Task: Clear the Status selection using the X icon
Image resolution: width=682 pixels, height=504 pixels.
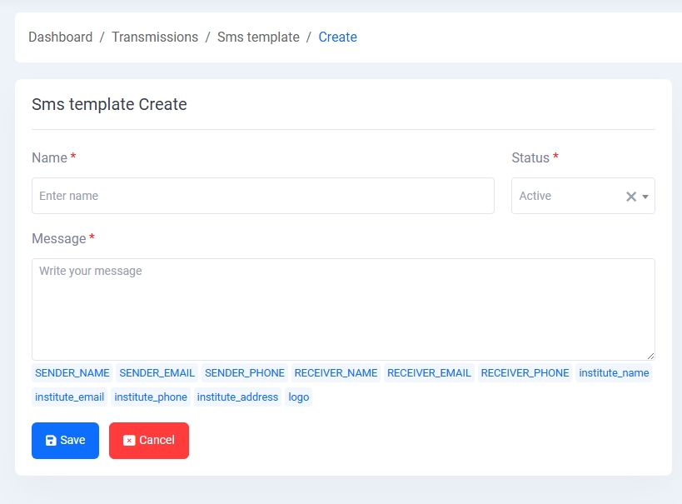Action: (630, 196)
